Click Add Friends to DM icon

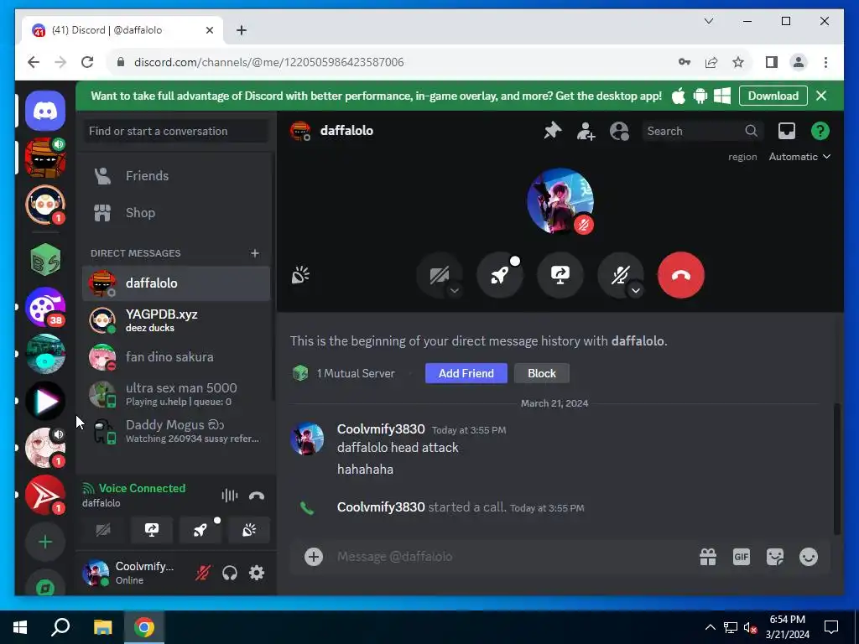pyautogui.click(x=586, y=131)
